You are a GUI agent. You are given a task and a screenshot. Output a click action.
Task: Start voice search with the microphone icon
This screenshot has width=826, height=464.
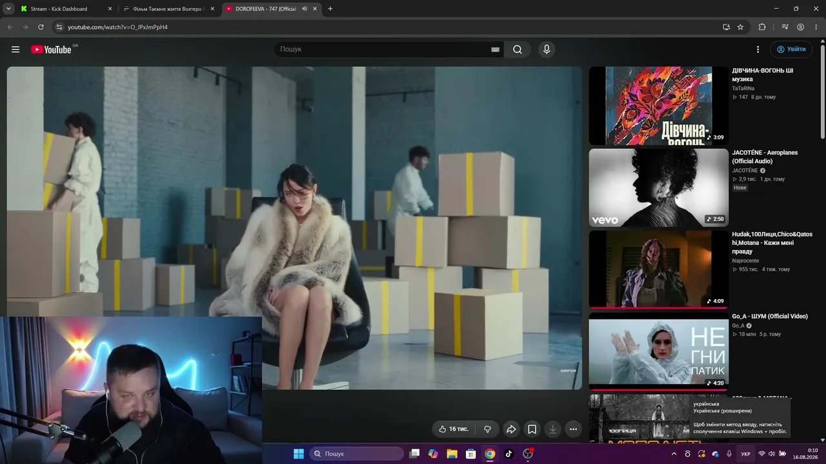[547, 50]
